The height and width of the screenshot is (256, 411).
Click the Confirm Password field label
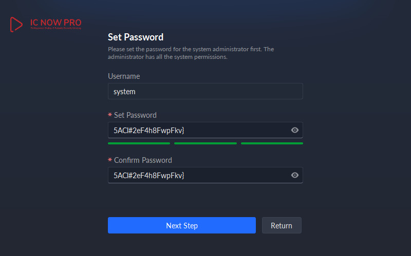coord(143,160)
